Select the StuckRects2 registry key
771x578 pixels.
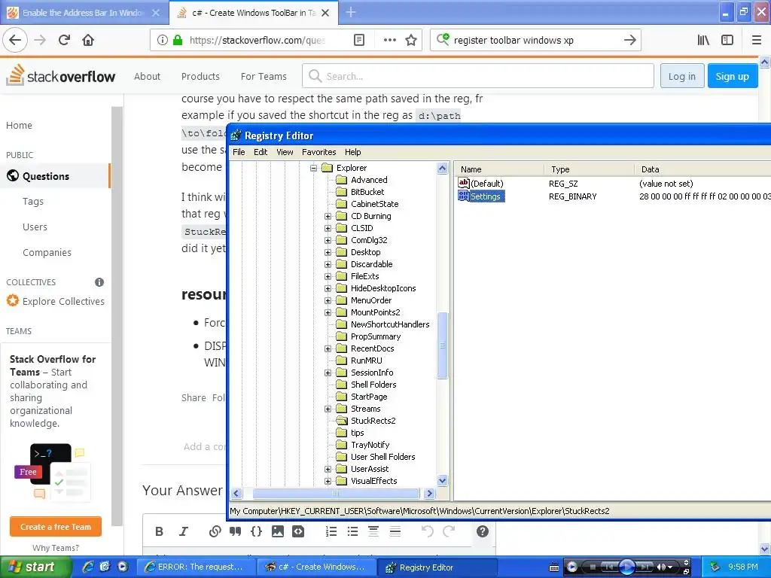pos(373,421)
